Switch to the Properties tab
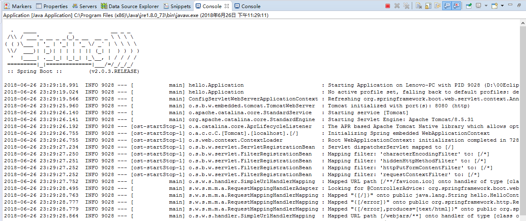Screen dimensions: 526x221 pyautogui.click(x=52, y=6)
